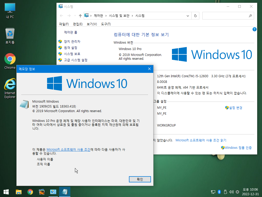The width and height of the screenshot is (262, 197).
Task: Open the image viewer taskbar icon
Action: (x=42, y=192)
